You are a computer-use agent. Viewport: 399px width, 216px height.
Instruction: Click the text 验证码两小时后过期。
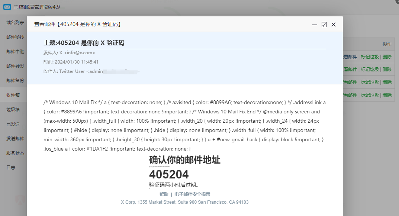pos(174,185)
